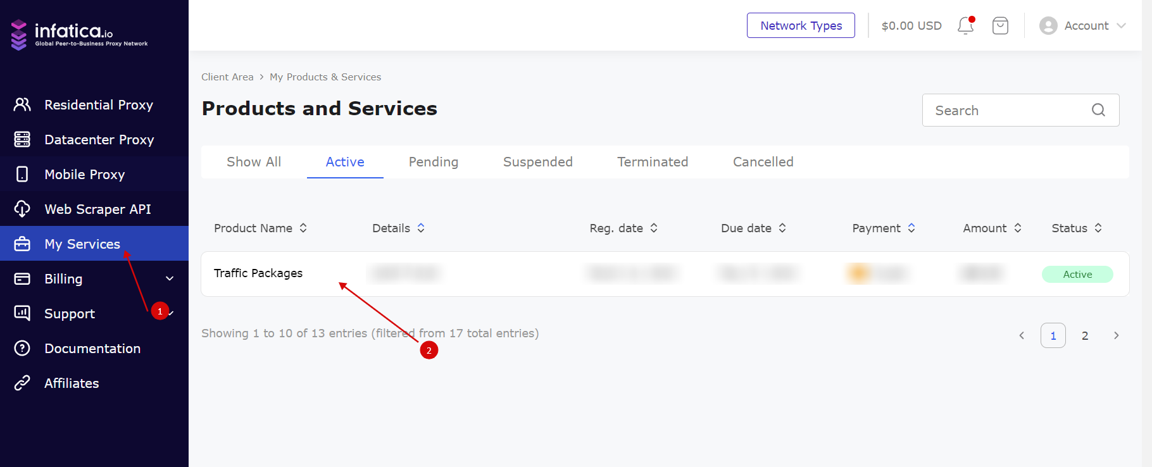The width and height of the screenshot is (1152, 467).
Task: Click the Documentation question mark icon
Action: [x=22, y=348]
